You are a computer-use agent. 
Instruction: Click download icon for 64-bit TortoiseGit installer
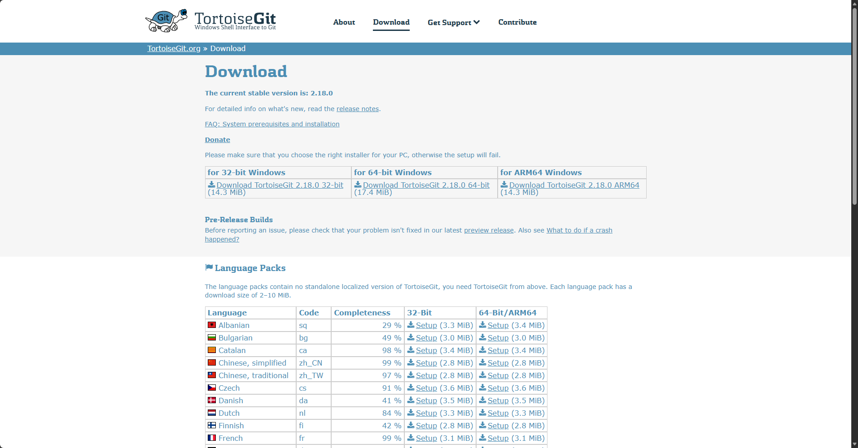point(358,184)
